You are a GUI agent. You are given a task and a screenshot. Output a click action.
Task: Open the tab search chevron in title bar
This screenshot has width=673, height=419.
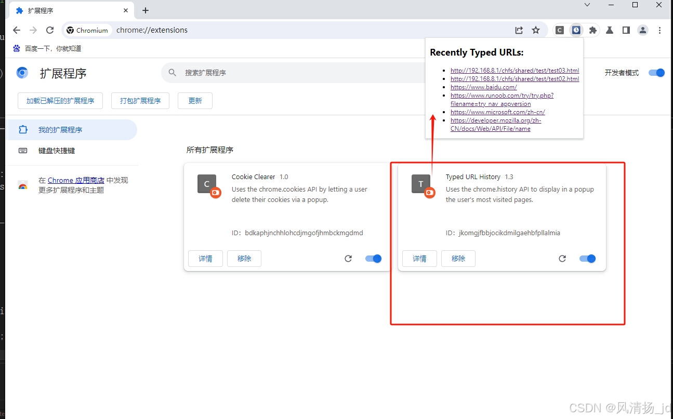[x=587, y=5]
